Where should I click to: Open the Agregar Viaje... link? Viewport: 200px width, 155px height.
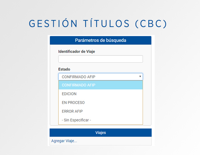point(64,141)
